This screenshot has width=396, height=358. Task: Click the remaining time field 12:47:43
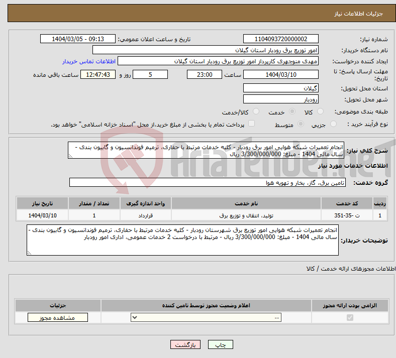[x=97, y=74]
